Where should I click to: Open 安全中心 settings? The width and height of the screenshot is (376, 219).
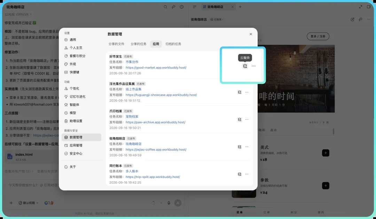pos(81,154)
